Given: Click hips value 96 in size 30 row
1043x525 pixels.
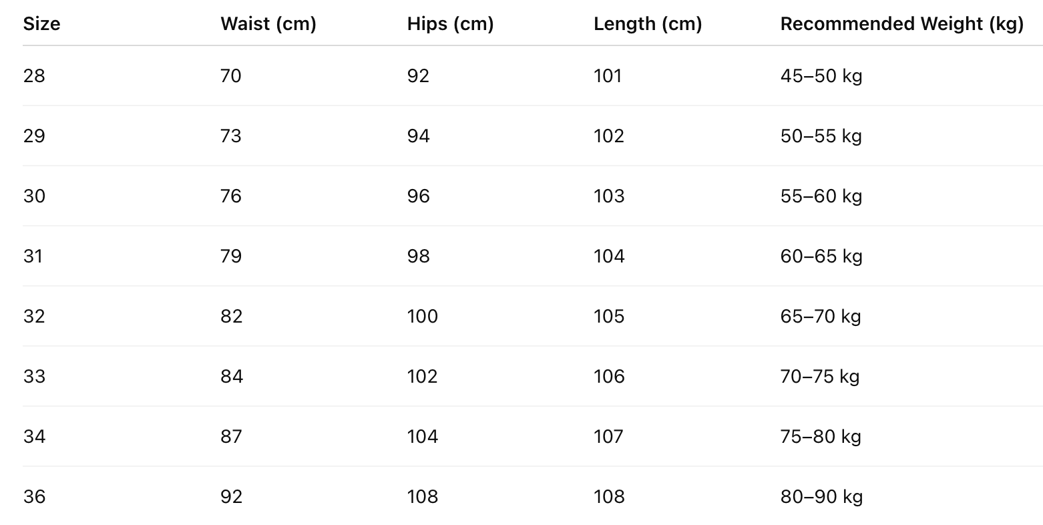Looking at the screenshot, I should point(419,196).
